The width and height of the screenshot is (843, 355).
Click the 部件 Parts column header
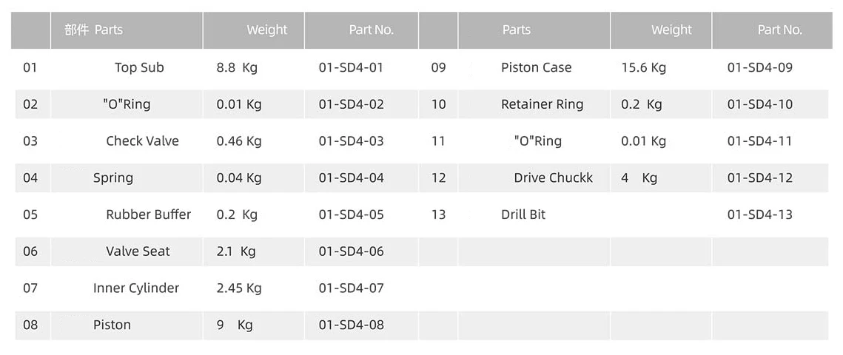coord(94,30)
